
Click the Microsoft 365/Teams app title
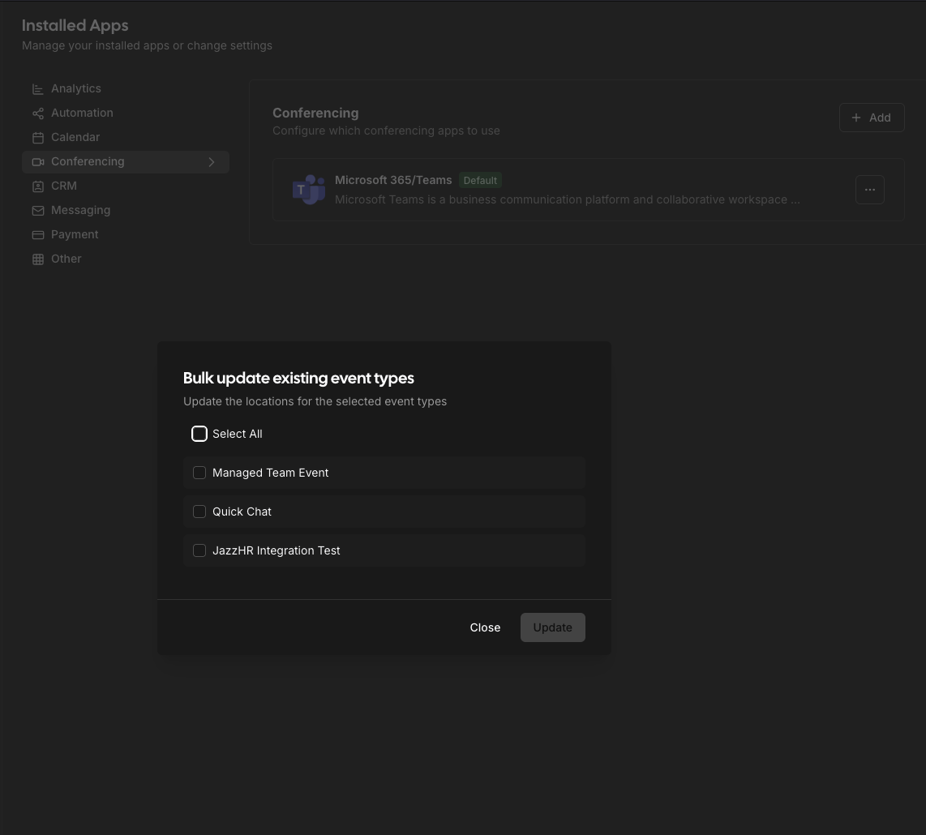click(x=393, y=180)
